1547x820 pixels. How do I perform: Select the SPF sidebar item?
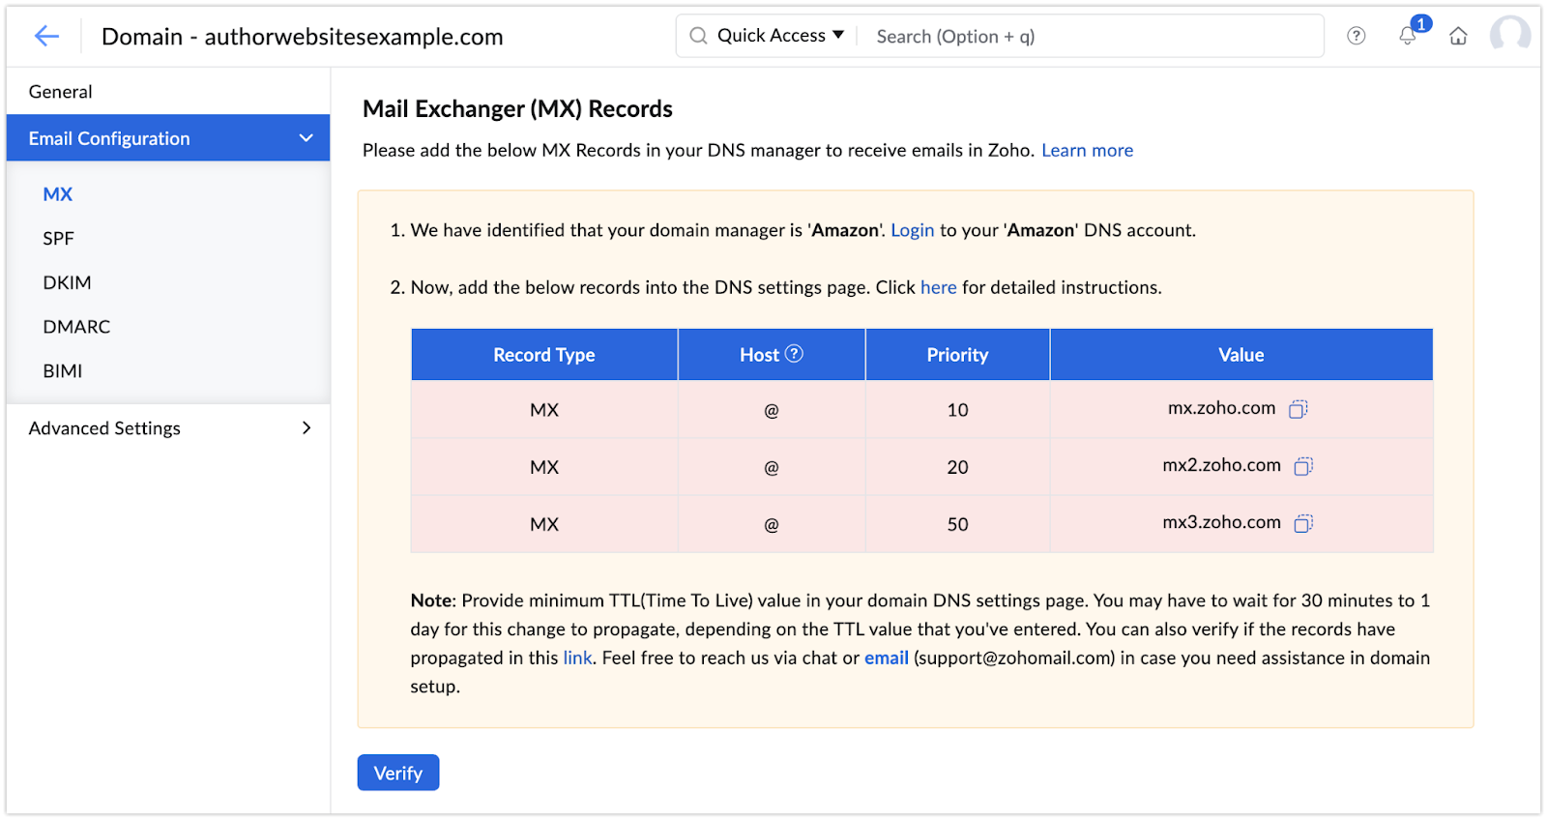tap(58, 239)
